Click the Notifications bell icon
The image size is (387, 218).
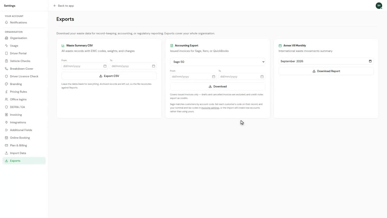(6, 22)
